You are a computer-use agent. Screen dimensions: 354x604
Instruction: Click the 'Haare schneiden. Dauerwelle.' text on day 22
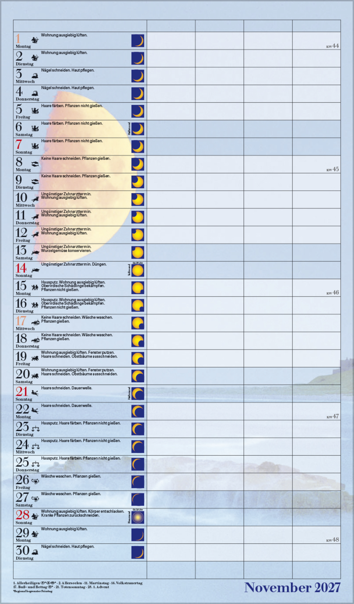click(67, 405)
